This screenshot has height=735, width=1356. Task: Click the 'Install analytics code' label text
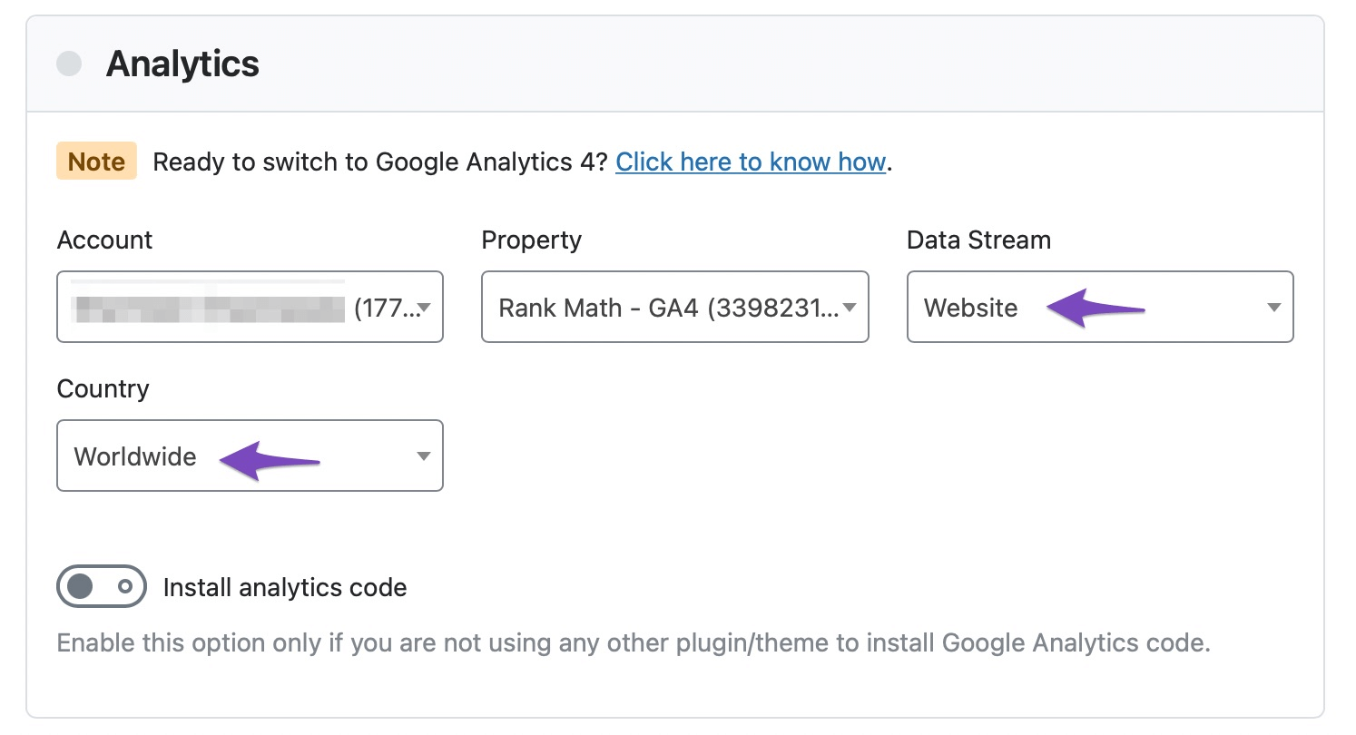(x=285, y=587)
